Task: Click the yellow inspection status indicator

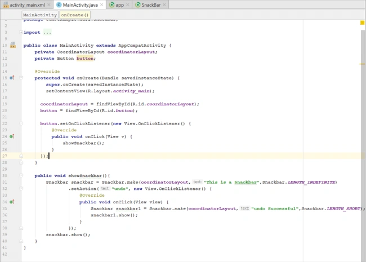Action: coord(362,23)
